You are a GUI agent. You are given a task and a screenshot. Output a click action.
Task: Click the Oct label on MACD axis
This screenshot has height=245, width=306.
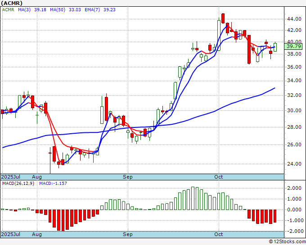tap(219, 234)
